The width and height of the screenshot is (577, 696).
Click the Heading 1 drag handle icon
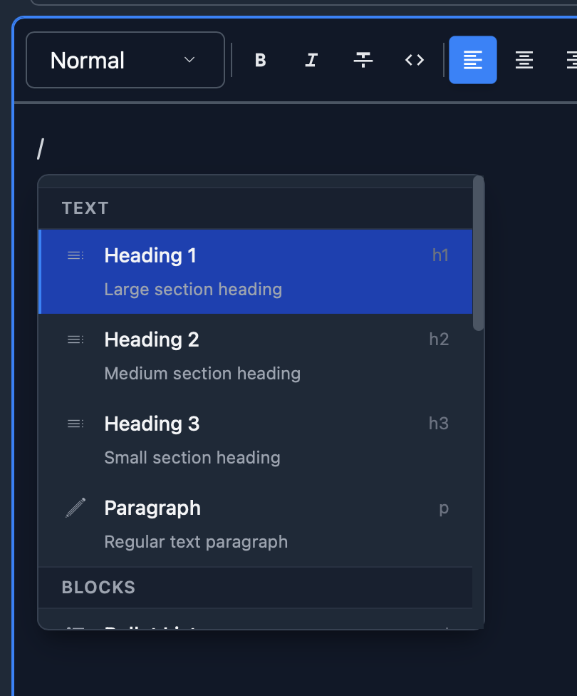[x=75, y=255]
